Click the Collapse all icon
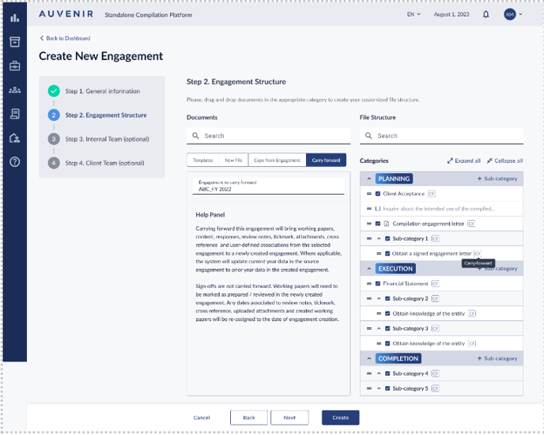This screenshot has height=435, width=544. [x=490, y=161]
